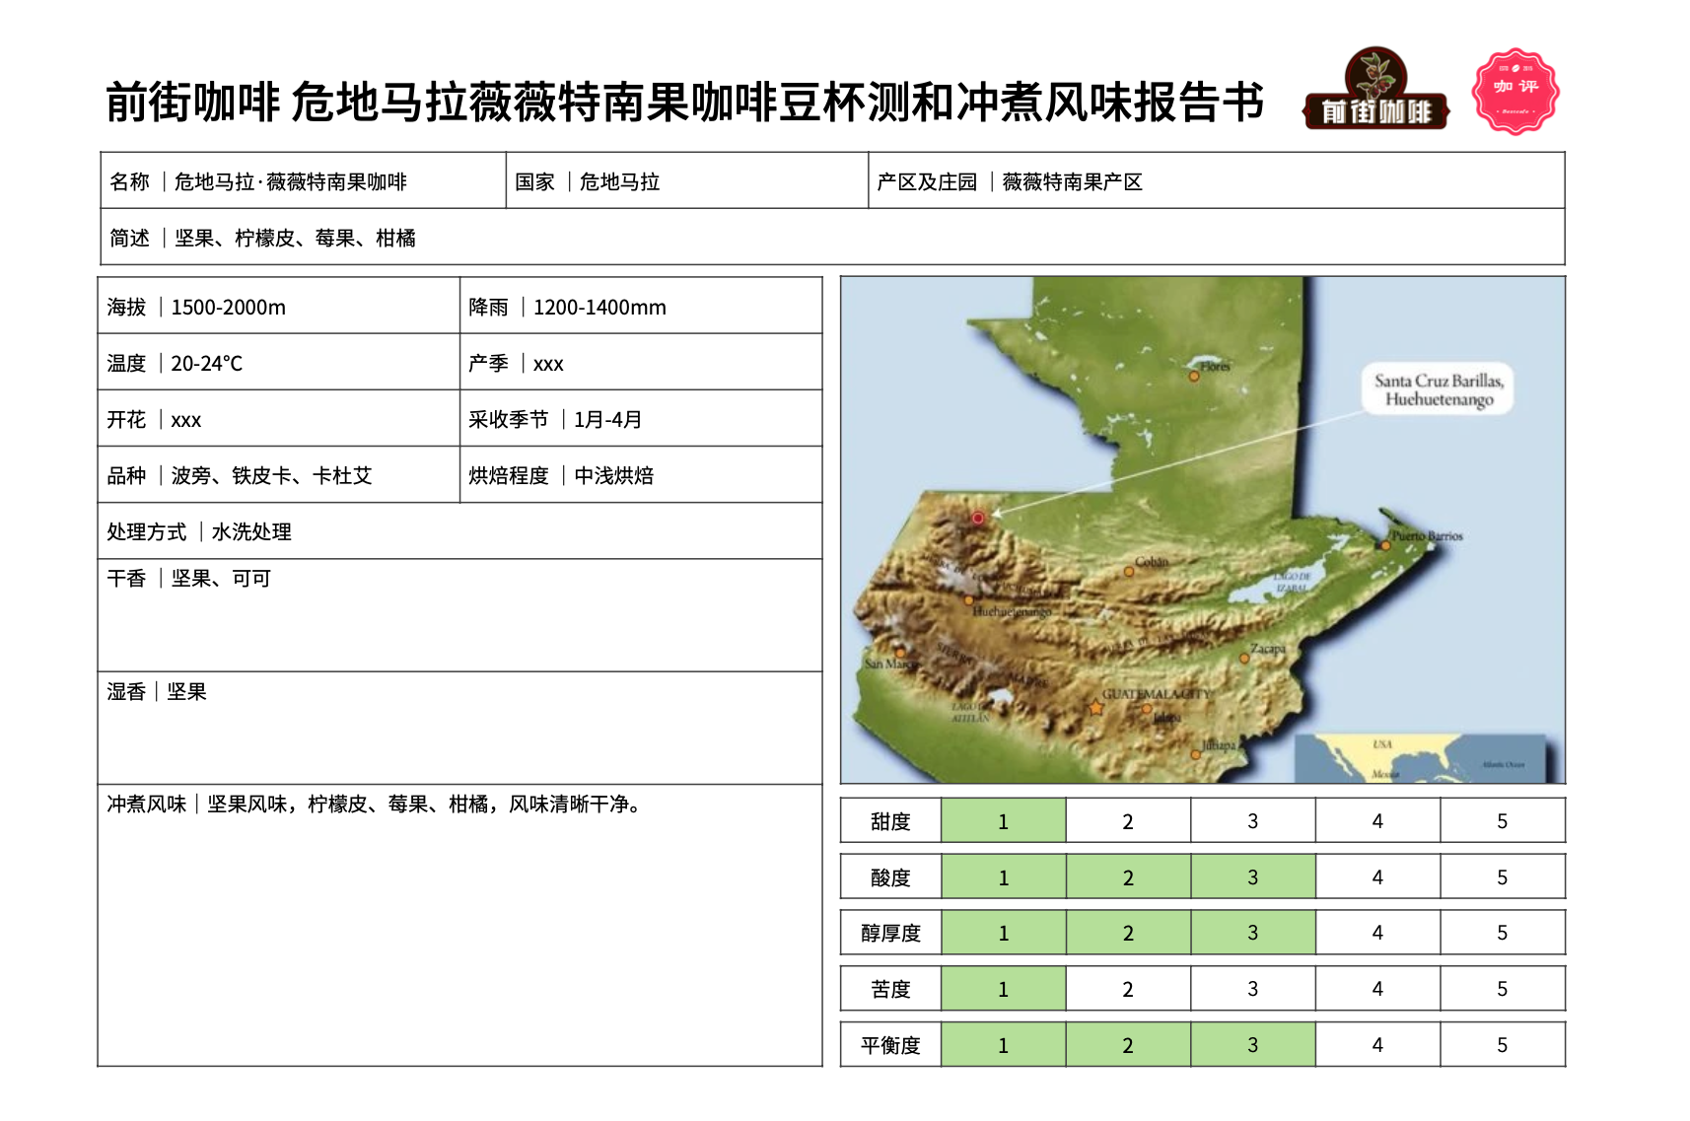Click the 海拔 value 1500-2000m
Viewport: 1690px width, 1121px height.
[x=228, y=307]
